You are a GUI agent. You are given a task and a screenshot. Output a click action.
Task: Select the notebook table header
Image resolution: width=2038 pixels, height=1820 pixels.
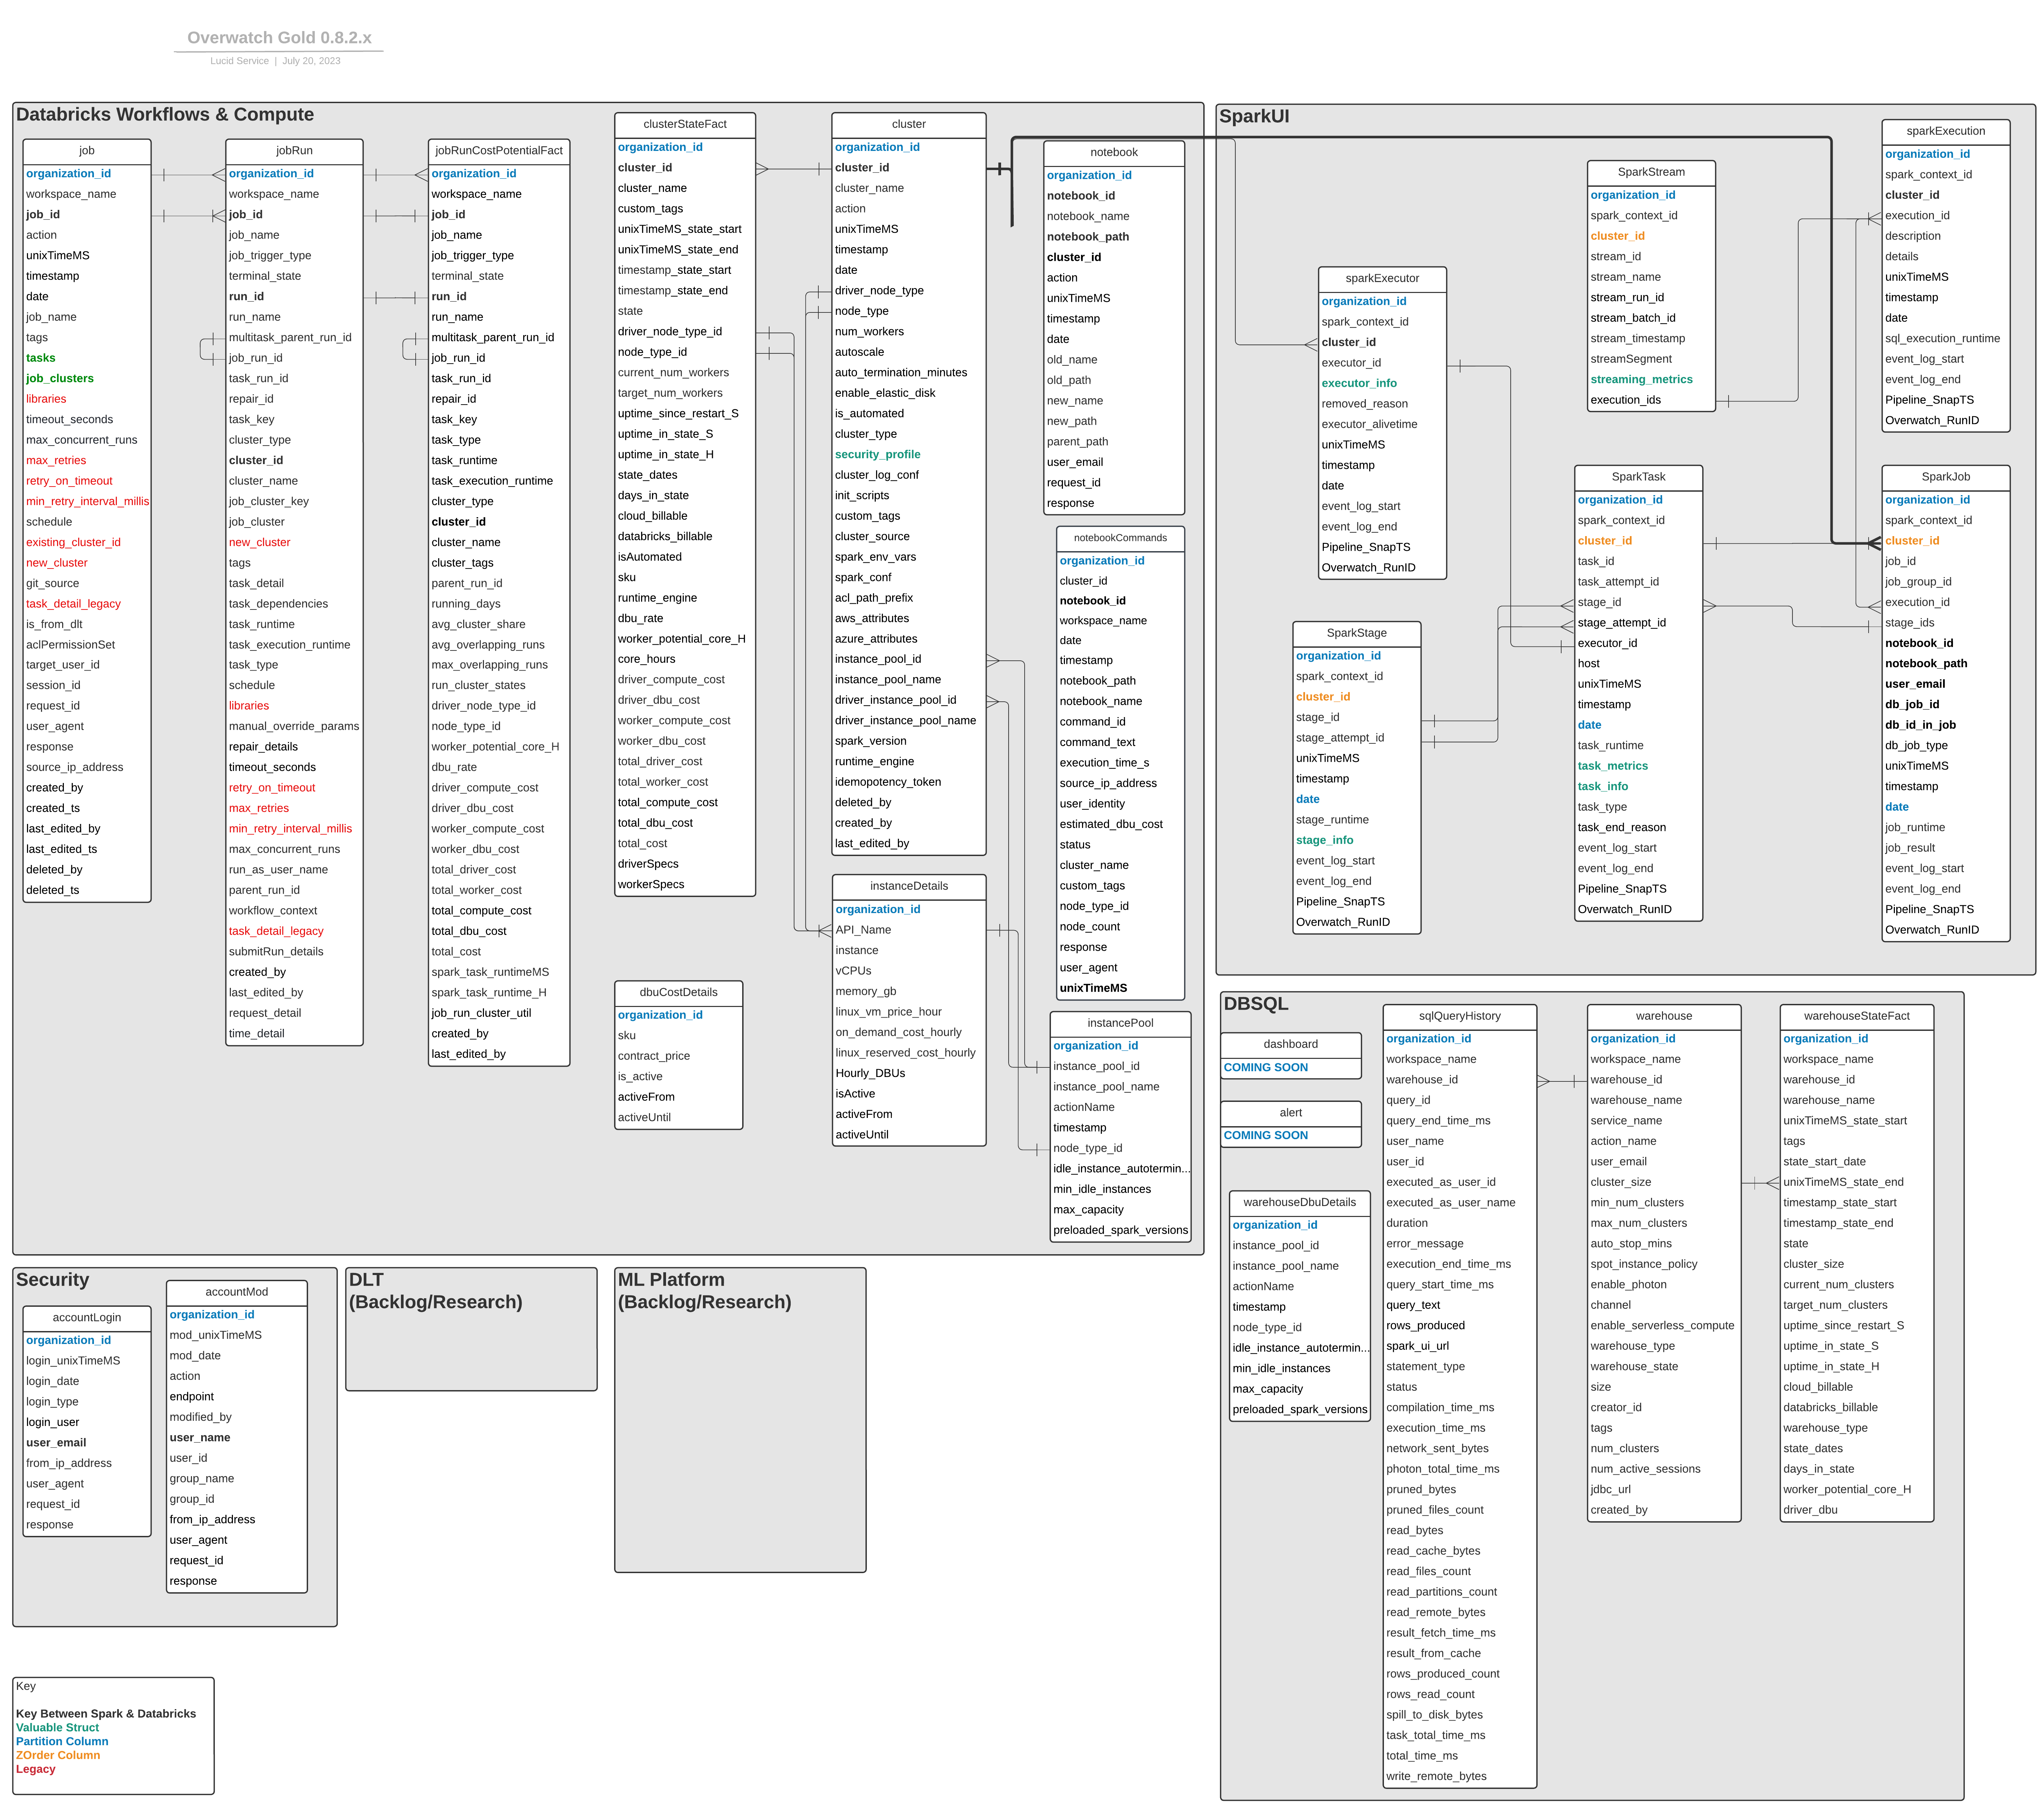1114,153
